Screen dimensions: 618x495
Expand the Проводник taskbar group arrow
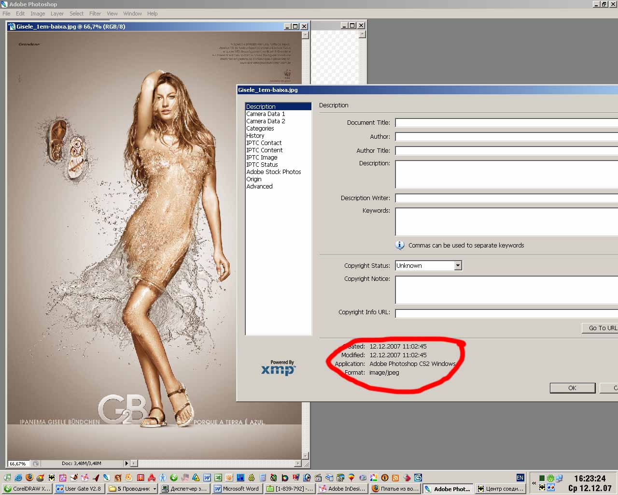point(154,489)
